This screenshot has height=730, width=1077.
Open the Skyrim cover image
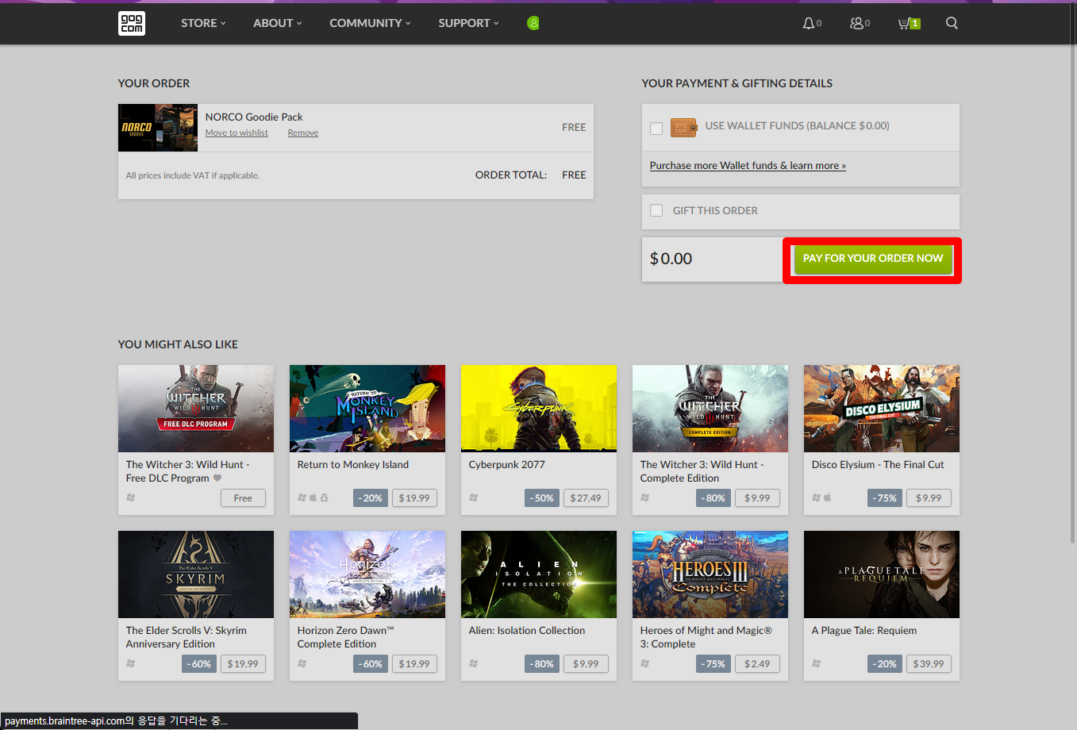[x=196, y=574]
